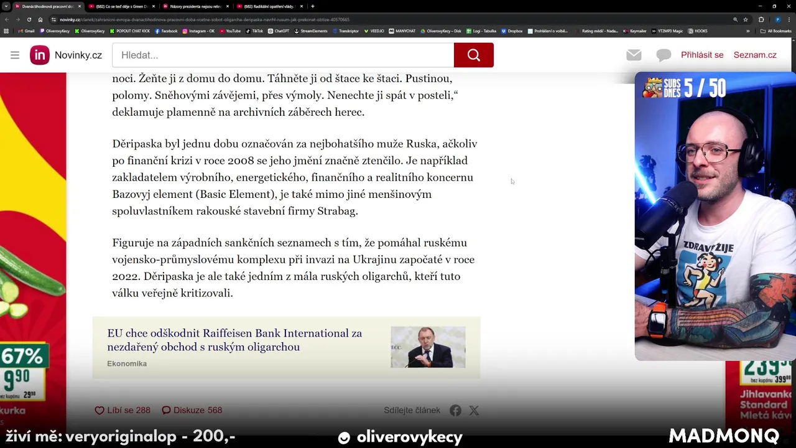Viewport: 796px width, 448px height.
Task: Close the Radikální opatření vlády tab
Action: 301,6
